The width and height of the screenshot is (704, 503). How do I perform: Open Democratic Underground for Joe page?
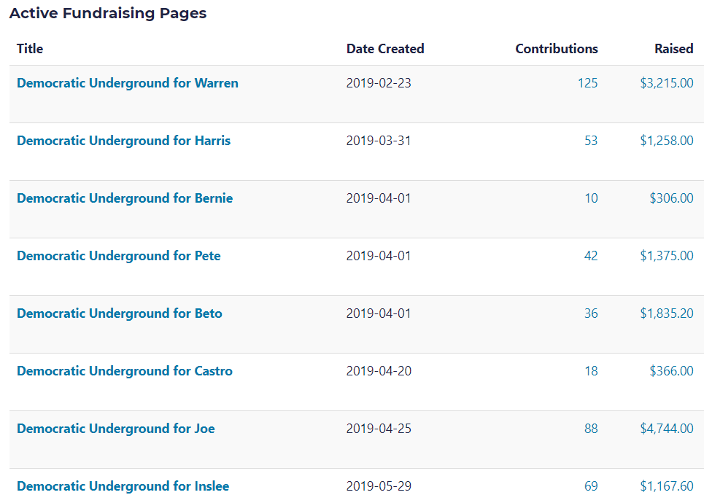coord(116,429)
